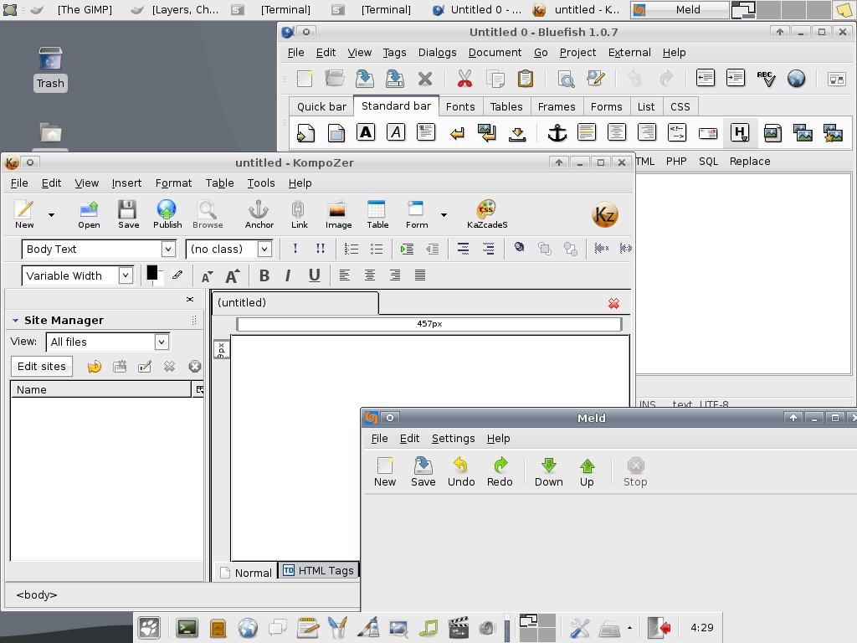Close the (untitled) tab with red X
This screenshot has width=857, height=643.
(613, 303)
